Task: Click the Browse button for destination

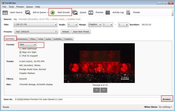Action: click(167, 99)
